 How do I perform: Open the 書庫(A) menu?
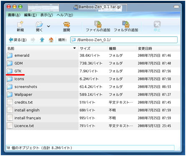[14, 15]
